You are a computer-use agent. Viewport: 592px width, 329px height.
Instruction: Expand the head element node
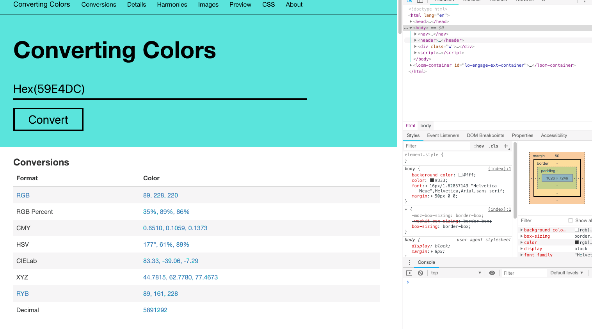tap(411, 22)
